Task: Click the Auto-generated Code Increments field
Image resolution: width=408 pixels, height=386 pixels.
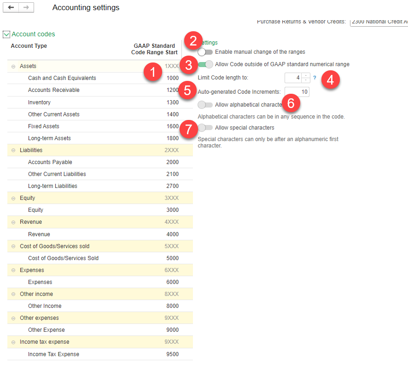Action: pos(297,92)
